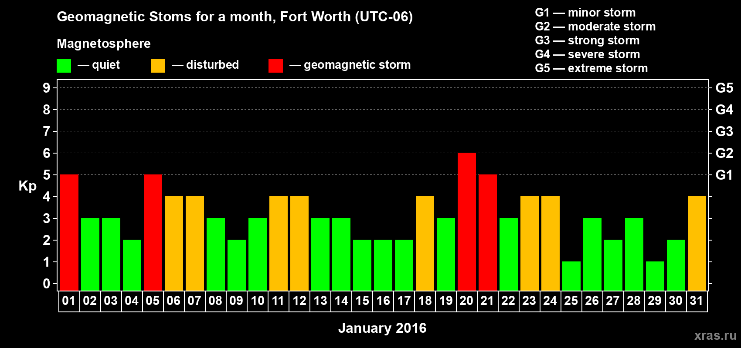Select the orange bar for day 11

click(279, 244)
